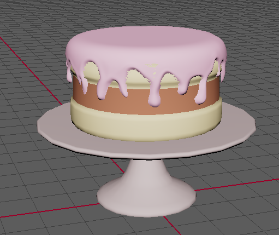Click the red axis line at right
Viewport: 279px width, 235px height.
[236, 185]
